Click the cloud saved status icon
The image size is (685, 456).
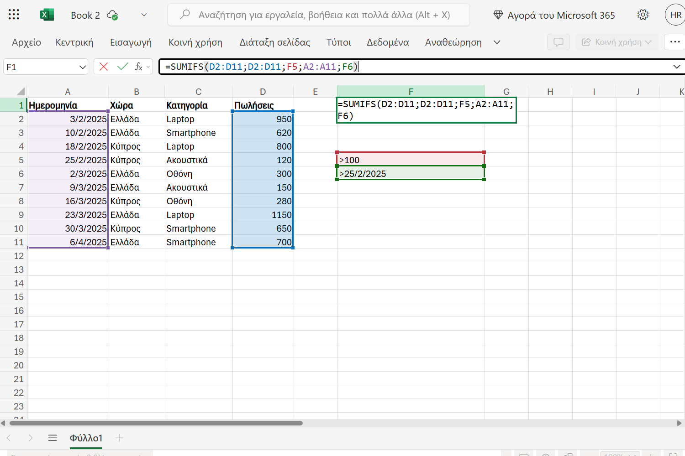tap(112, 15)
